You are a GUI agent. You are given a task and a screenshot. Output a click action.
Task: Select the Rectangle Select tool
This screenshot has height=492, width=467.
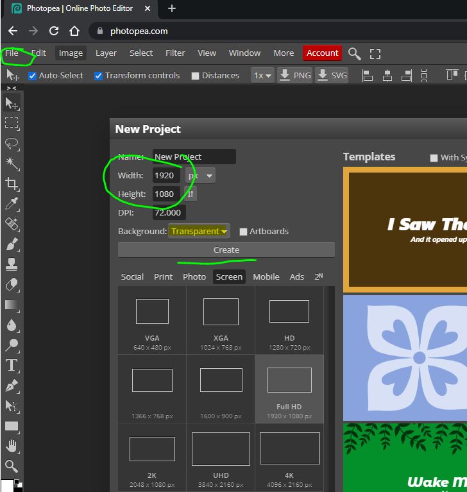[12, 123]
